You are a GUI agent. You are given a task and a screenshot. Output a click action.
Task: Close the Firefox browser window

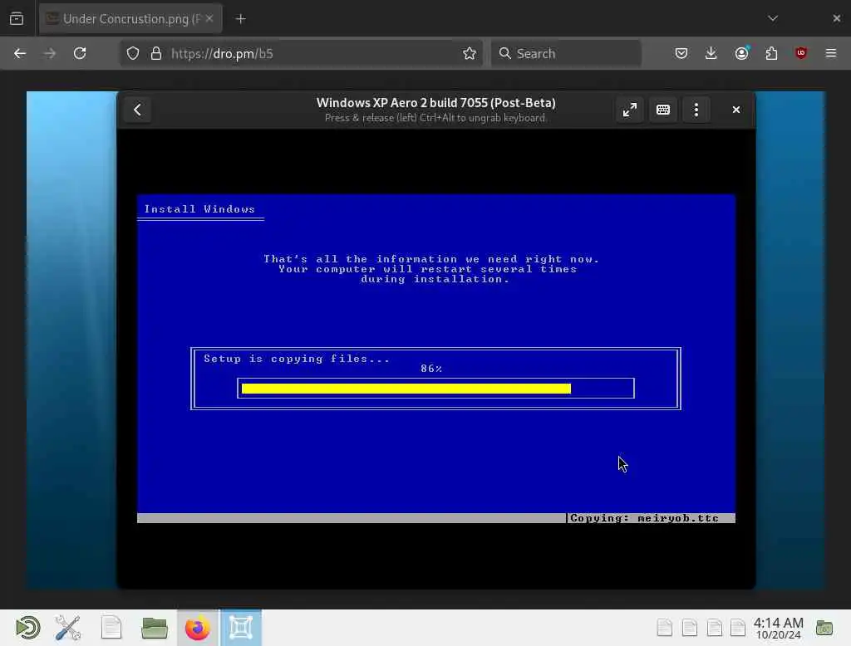click(836, 18)
